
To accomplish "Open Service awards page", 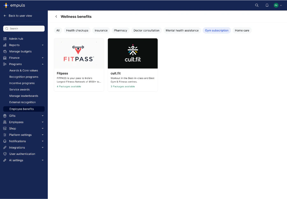I will [19, 90].
